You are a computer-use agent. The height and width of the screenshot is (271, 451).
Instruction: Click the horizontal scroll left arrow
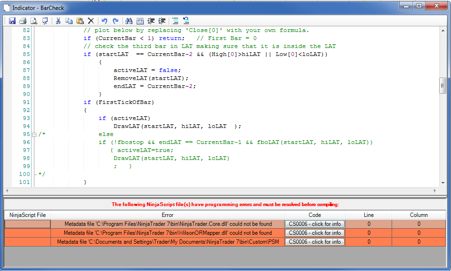(x=7, y=191)
